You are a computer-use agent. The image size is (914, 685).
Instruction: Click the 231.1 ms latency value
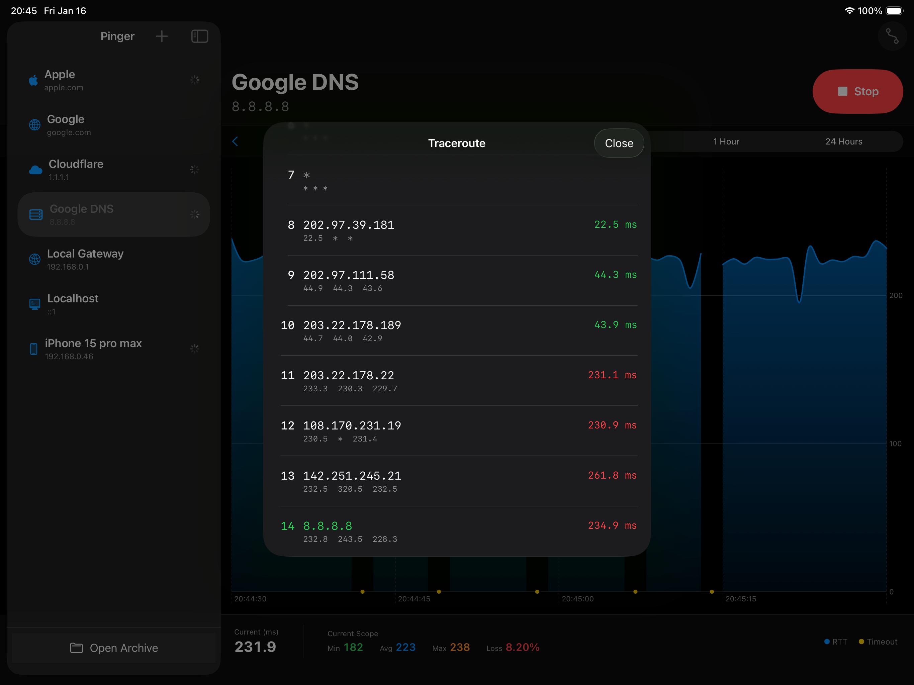(x=612, y=375)
